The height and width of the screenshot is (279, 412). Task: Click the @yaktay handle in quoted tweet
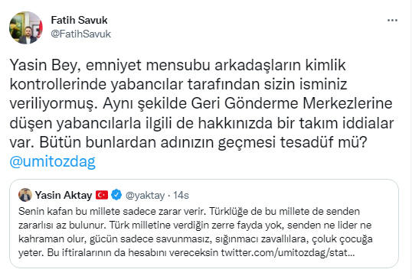(x=145, y=196)
